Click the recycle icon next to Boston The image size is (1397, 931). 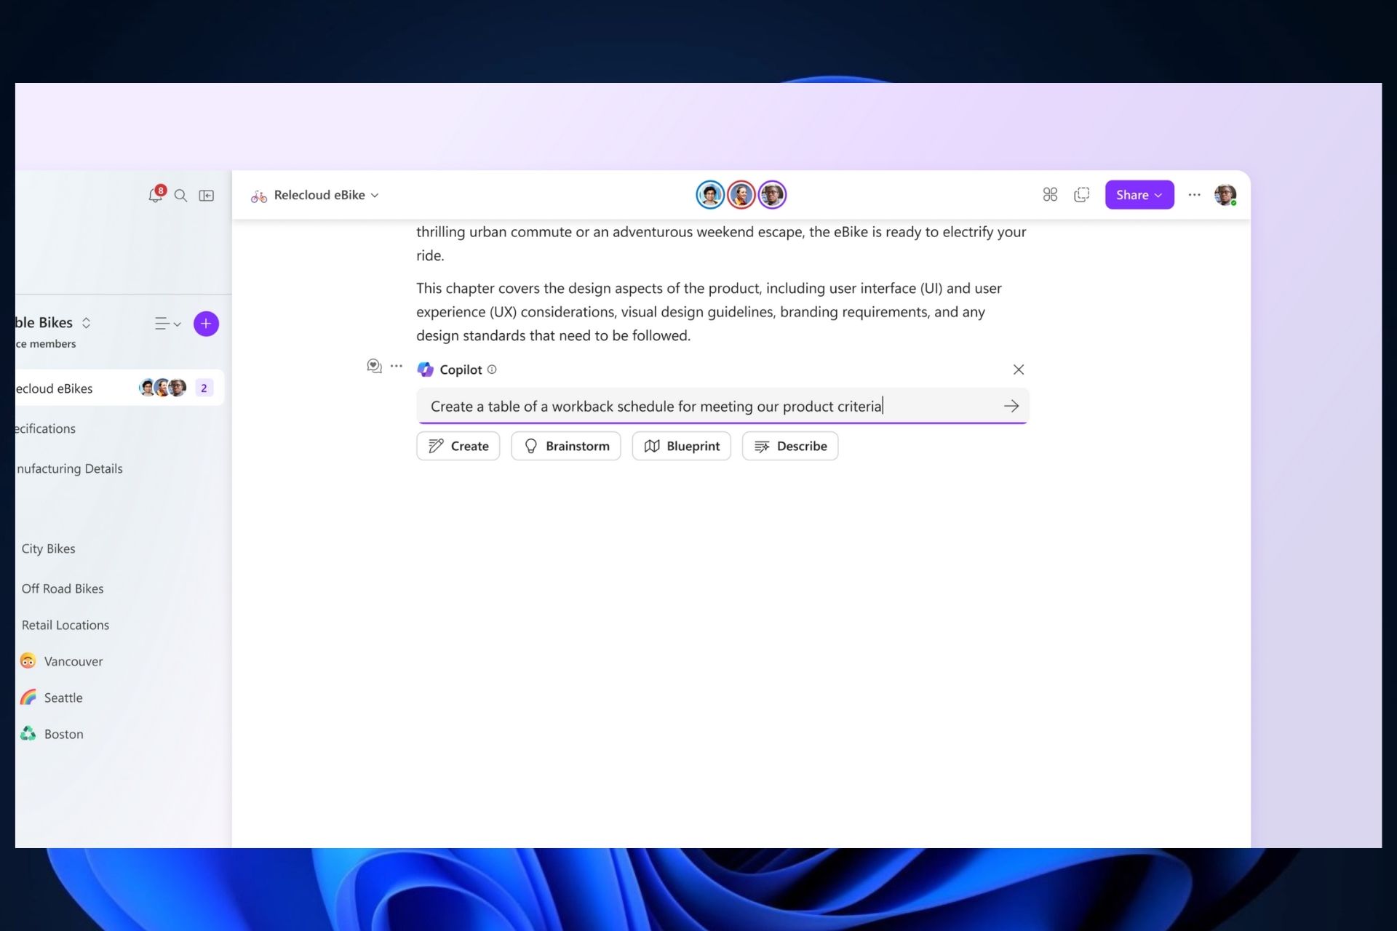pos(28,733)
